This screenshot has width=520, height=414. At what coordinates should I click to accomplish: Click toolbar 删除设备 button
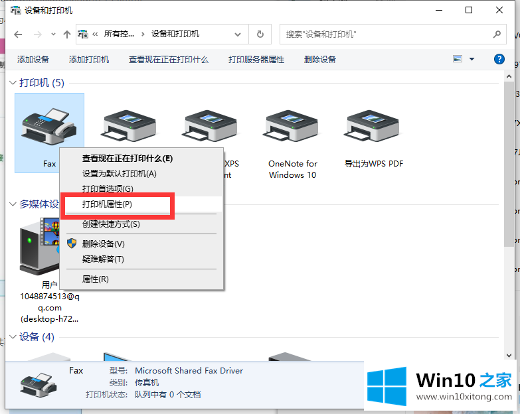pos(320,60)
